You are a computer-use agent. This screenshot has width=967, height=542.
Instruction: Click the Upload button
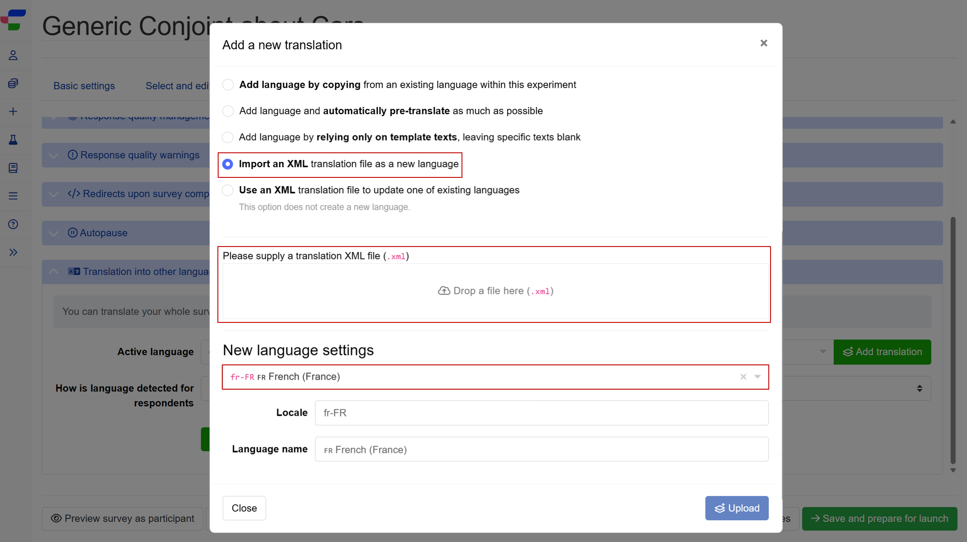pyautogui.click(x=736, y=508)
